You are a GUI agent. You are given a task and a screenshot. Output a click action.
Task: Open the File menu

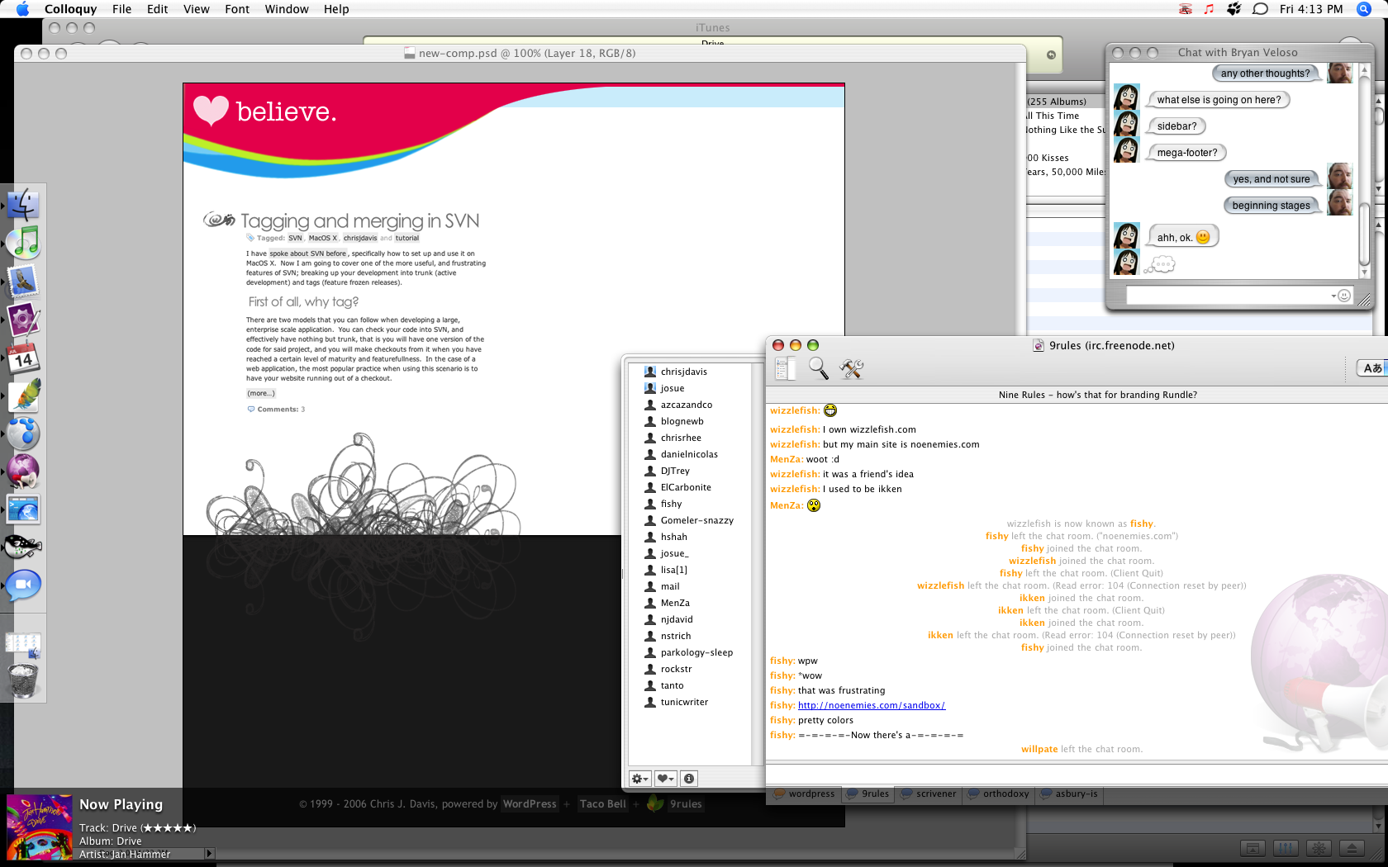tap(121, 9)
